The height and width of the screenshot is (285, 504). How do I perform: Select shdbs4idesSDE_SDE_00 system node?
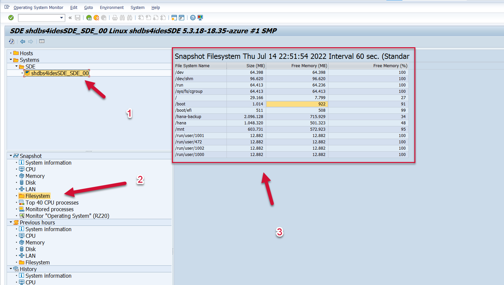click(60, 73)
